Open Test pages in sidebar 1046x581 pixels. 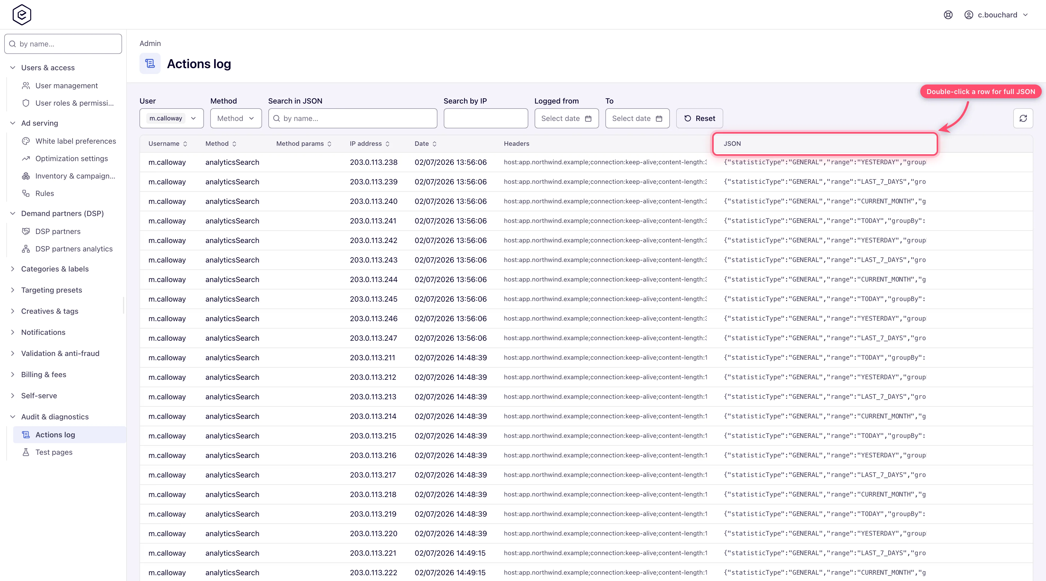click(54, 452)
